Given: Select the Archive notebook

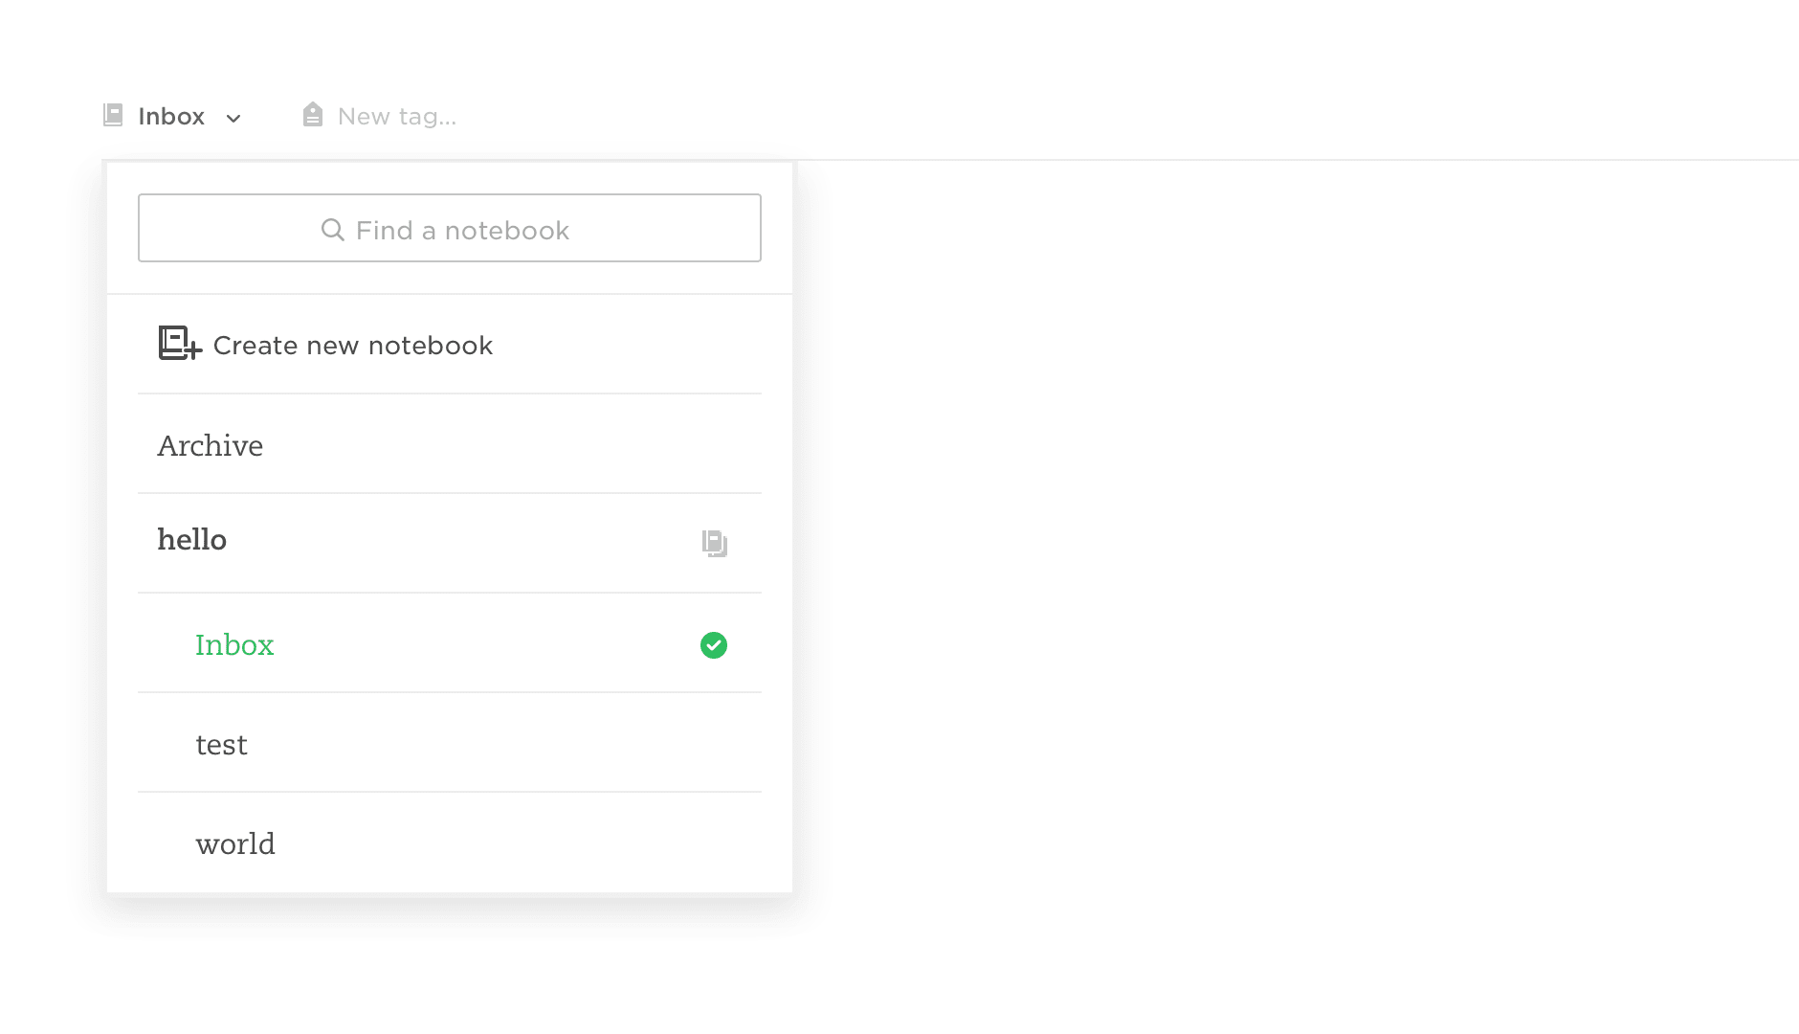Looking at the screenshot, I should 211,446.
